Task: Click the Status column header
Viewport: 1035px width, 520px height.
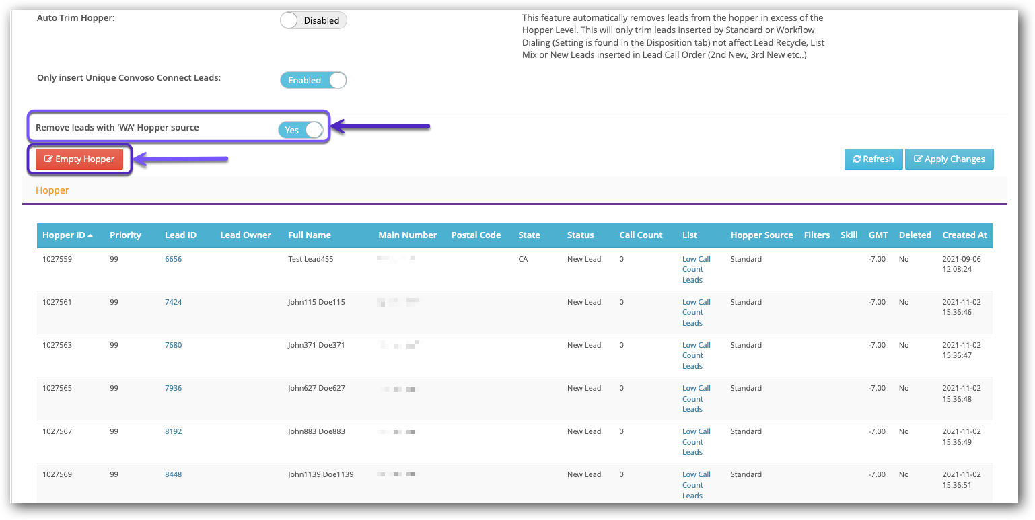Action: pos(580,235)
